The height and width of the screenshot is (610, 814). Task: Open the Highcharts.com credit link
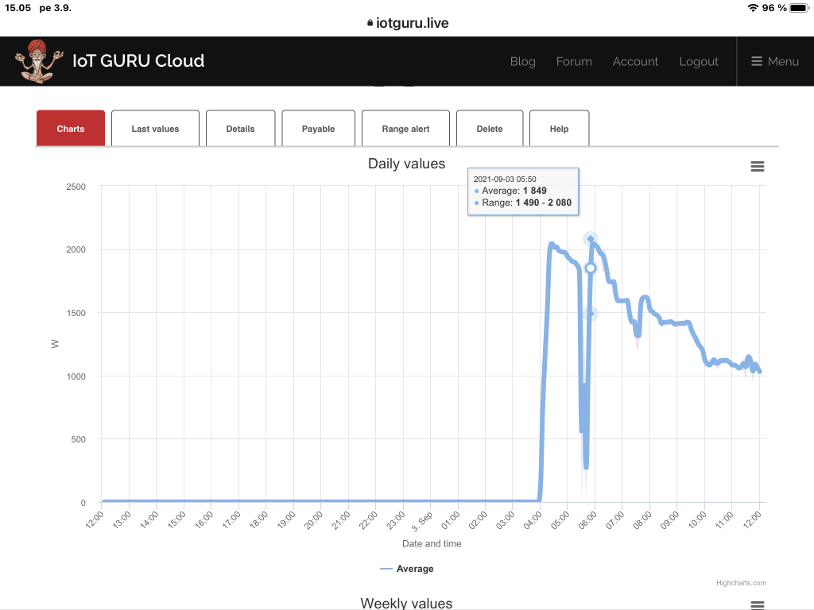741,583
